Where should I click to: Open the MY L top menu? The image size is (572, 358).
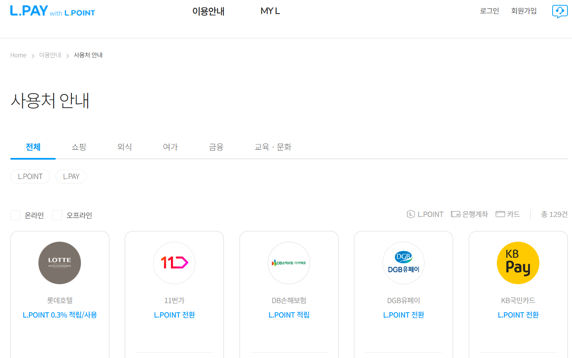(270, 11)
